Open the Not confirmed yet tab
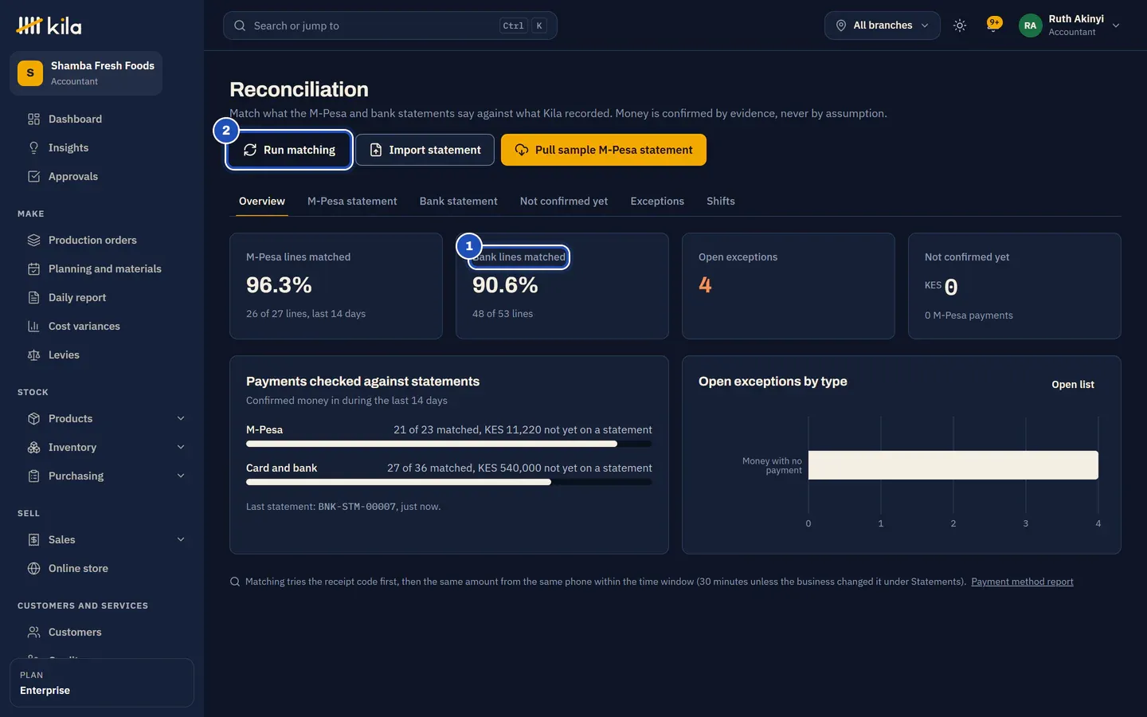Viewport: 1147px width, 717px height. point(564,201)
